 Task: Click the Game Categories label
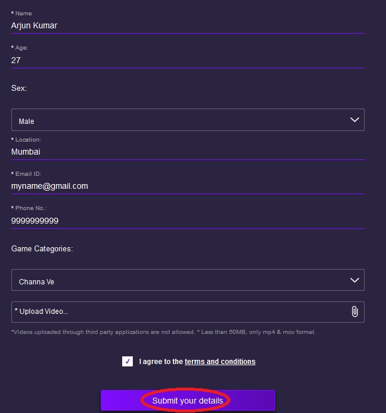coord(42,248)
